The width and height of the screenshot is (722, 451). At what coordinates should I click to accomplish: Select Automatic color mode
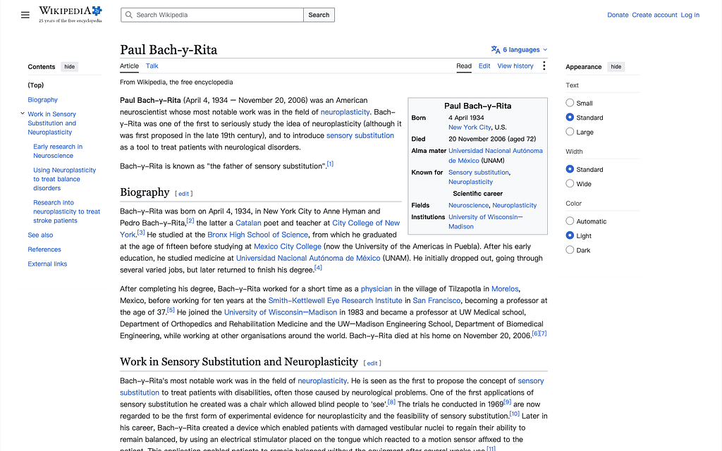tap(570, 221)
